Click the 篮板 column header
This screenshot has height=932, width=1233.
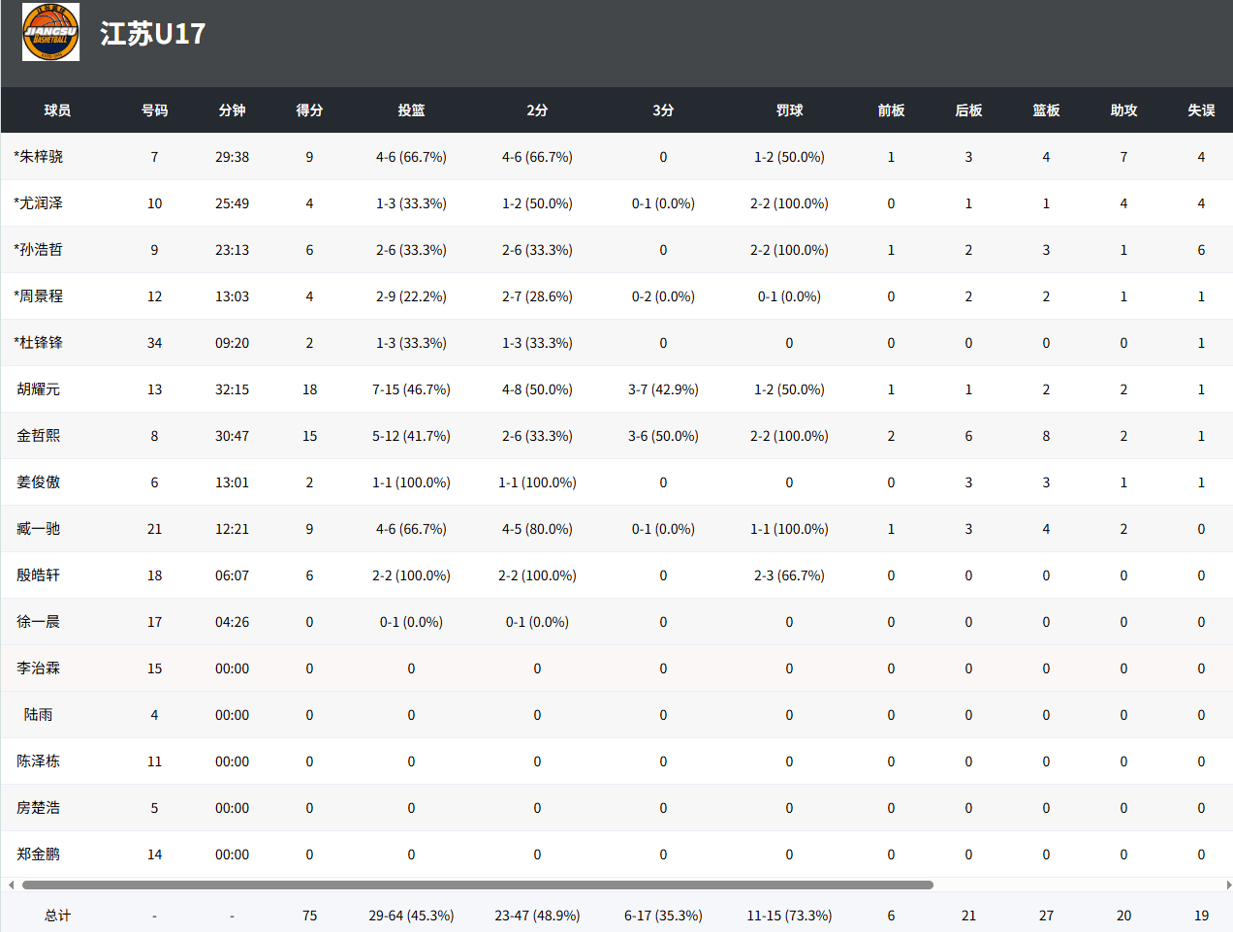click(x=1046, y=110)
